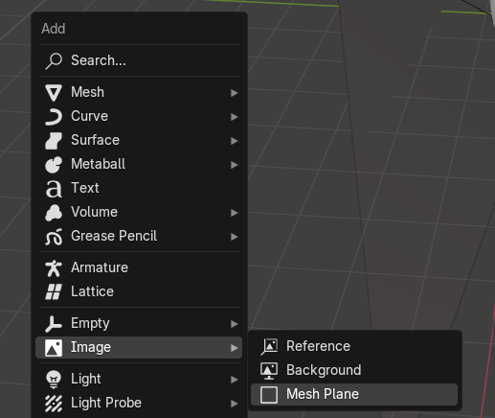495x418 pixels.
Task: Click the Reference image icon
Action: pyautogui.click(x=269, y=346)
